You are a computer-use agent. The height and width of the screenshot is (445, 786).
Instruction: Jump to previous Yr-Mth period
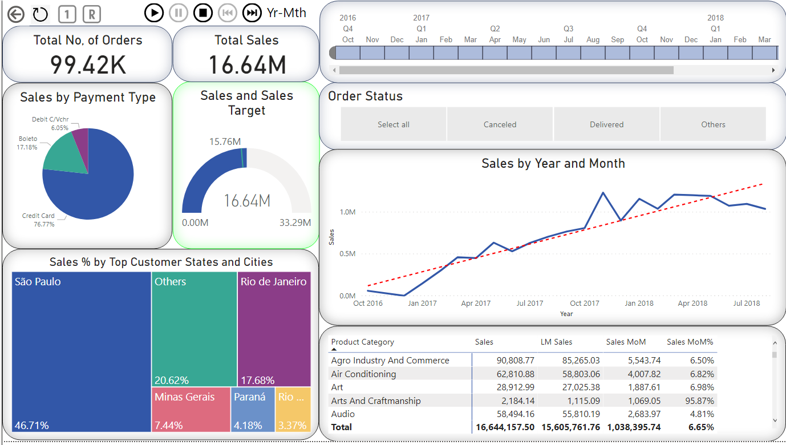227,13
